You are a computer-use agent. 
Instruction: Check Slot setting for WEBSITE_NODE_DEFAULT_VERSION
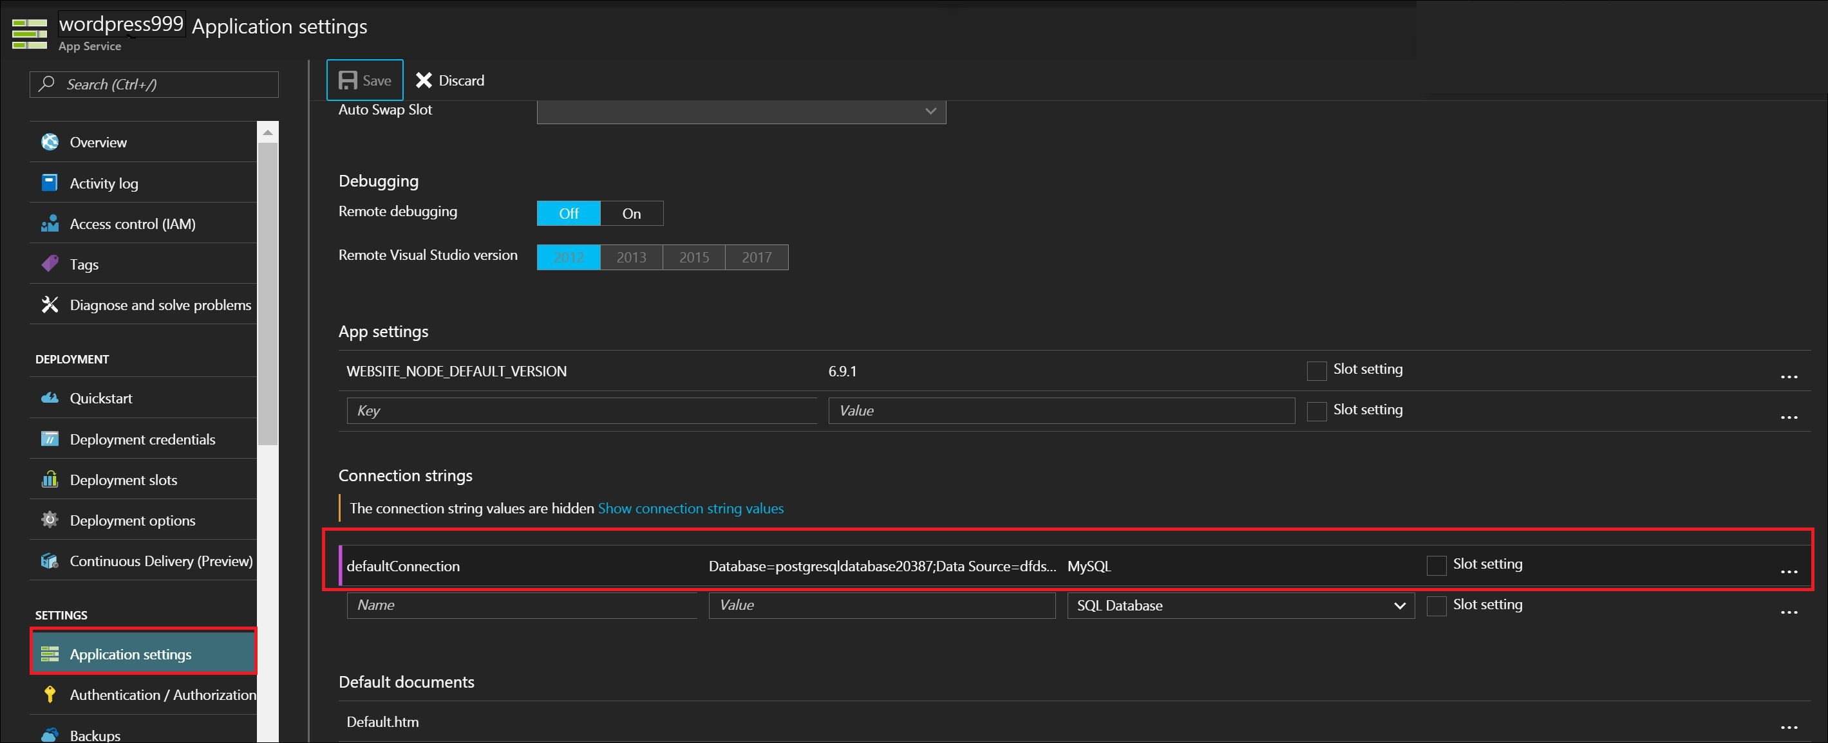1316,371
